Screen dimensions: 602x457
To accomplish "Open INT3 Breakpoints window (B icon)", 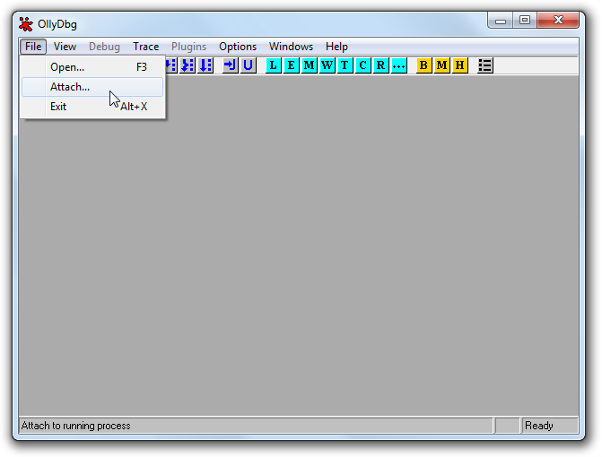I will tap(423, 65).
